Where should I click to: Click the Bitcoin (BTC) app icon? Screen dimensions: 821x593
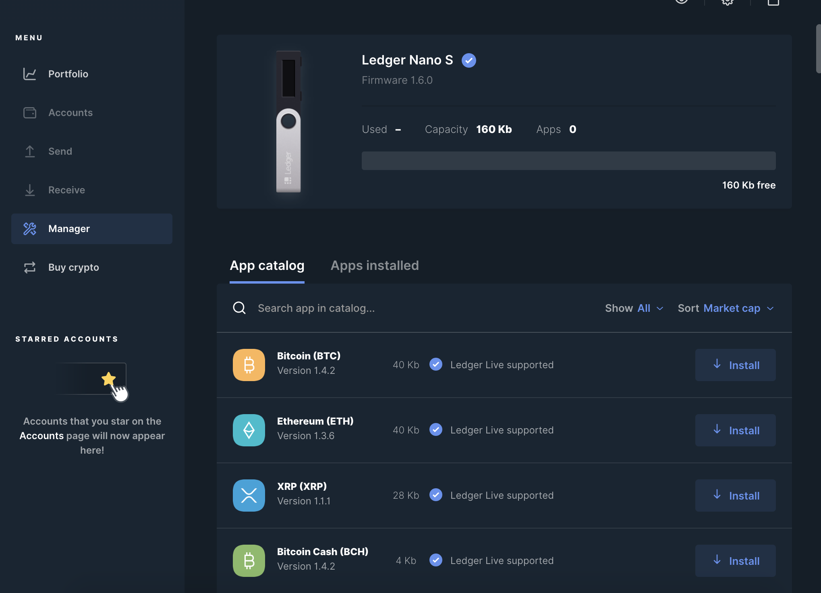249,365
